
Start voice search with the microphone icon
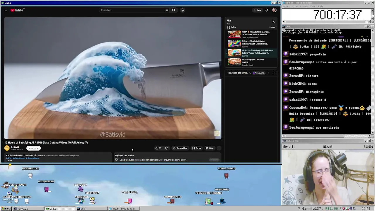pyautogui.click(x=182, y=10)
